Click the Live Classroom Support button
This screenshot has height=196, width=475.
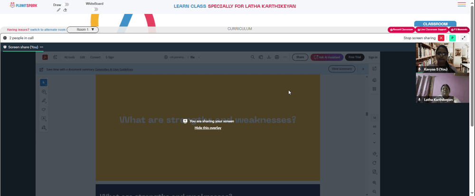[432, 29]
